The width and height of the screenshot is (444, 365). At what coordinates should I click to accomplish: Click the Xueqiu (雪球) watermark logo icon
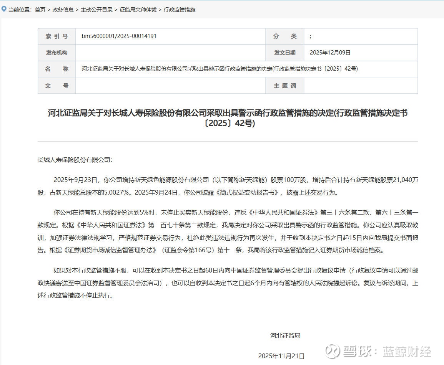pos(332,351)
